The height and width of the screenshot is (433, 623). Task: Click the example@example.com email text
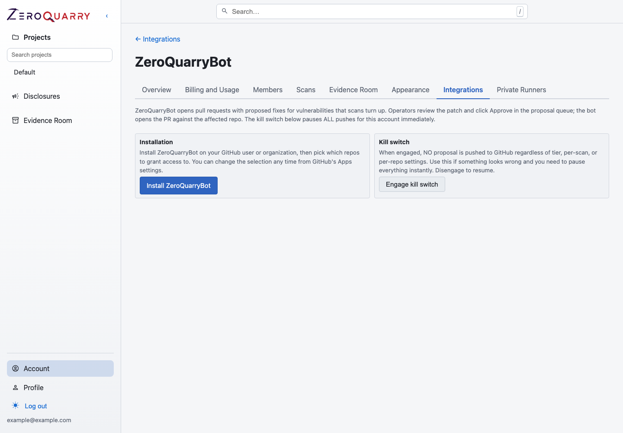[39, 420]
